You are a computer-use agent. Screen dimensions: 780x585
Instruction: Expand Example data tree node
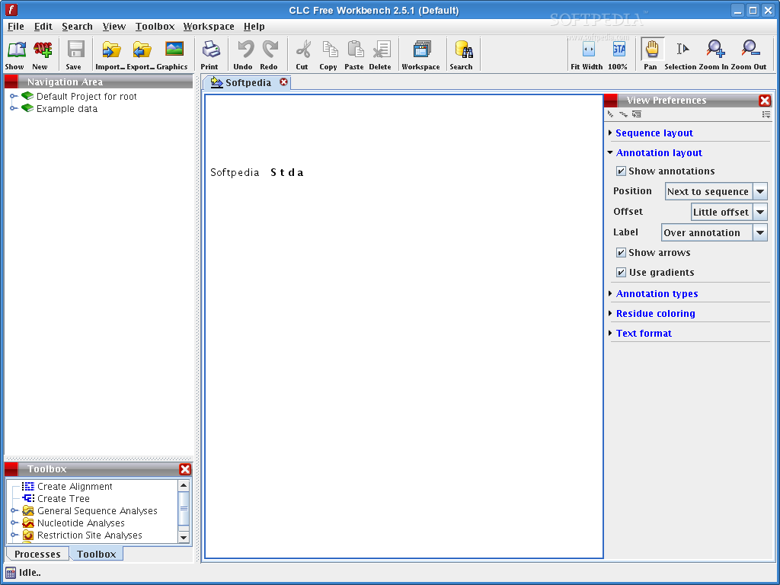(x=14, y=108)
